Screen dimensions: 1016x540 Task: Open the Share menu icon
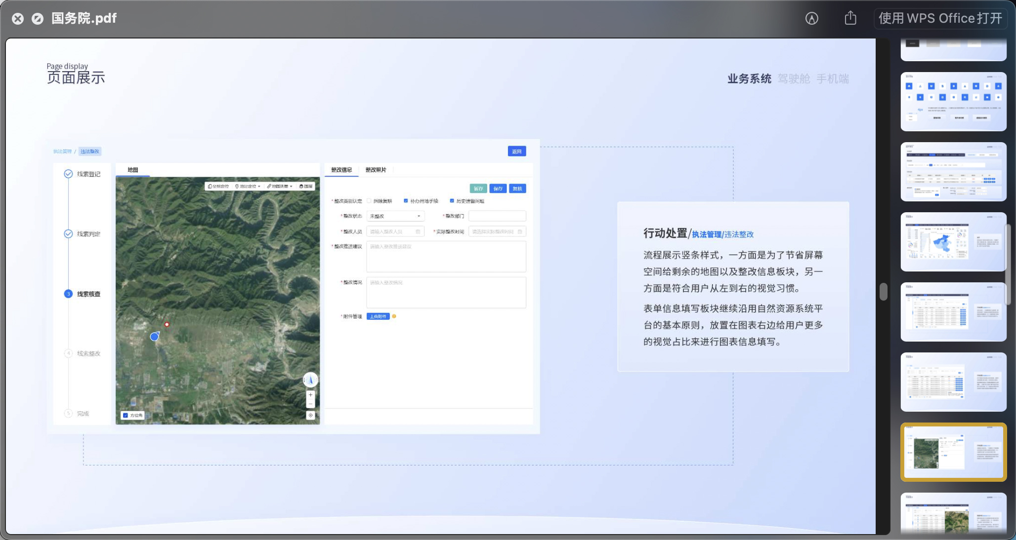[850, 18]
